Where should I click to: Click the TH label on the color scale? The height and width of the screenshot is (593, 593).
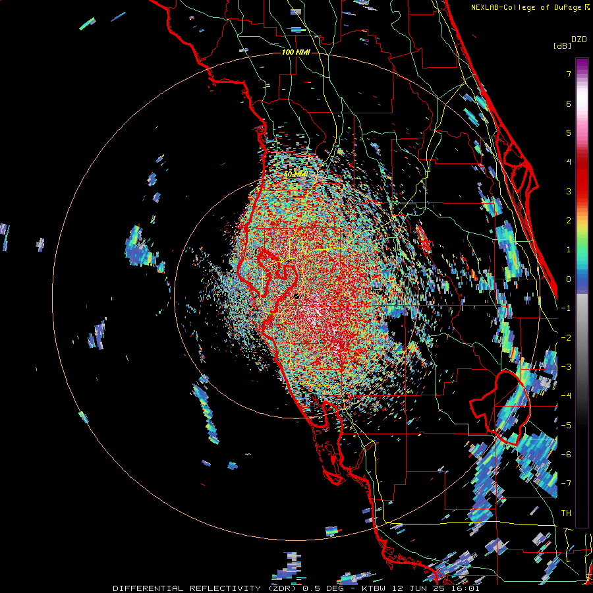point(566,513)
